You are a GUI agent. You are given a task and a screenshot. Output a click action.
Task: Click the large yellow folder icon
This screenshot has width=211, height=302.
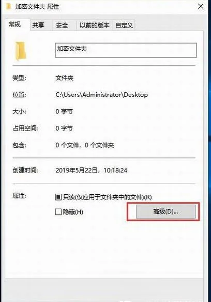(x=21, y=51)
